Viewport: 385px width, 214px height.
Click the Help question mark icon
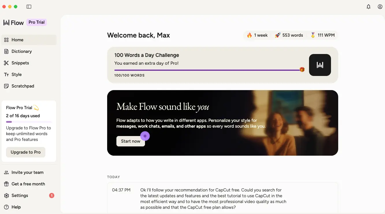click(x=6, y=207)
